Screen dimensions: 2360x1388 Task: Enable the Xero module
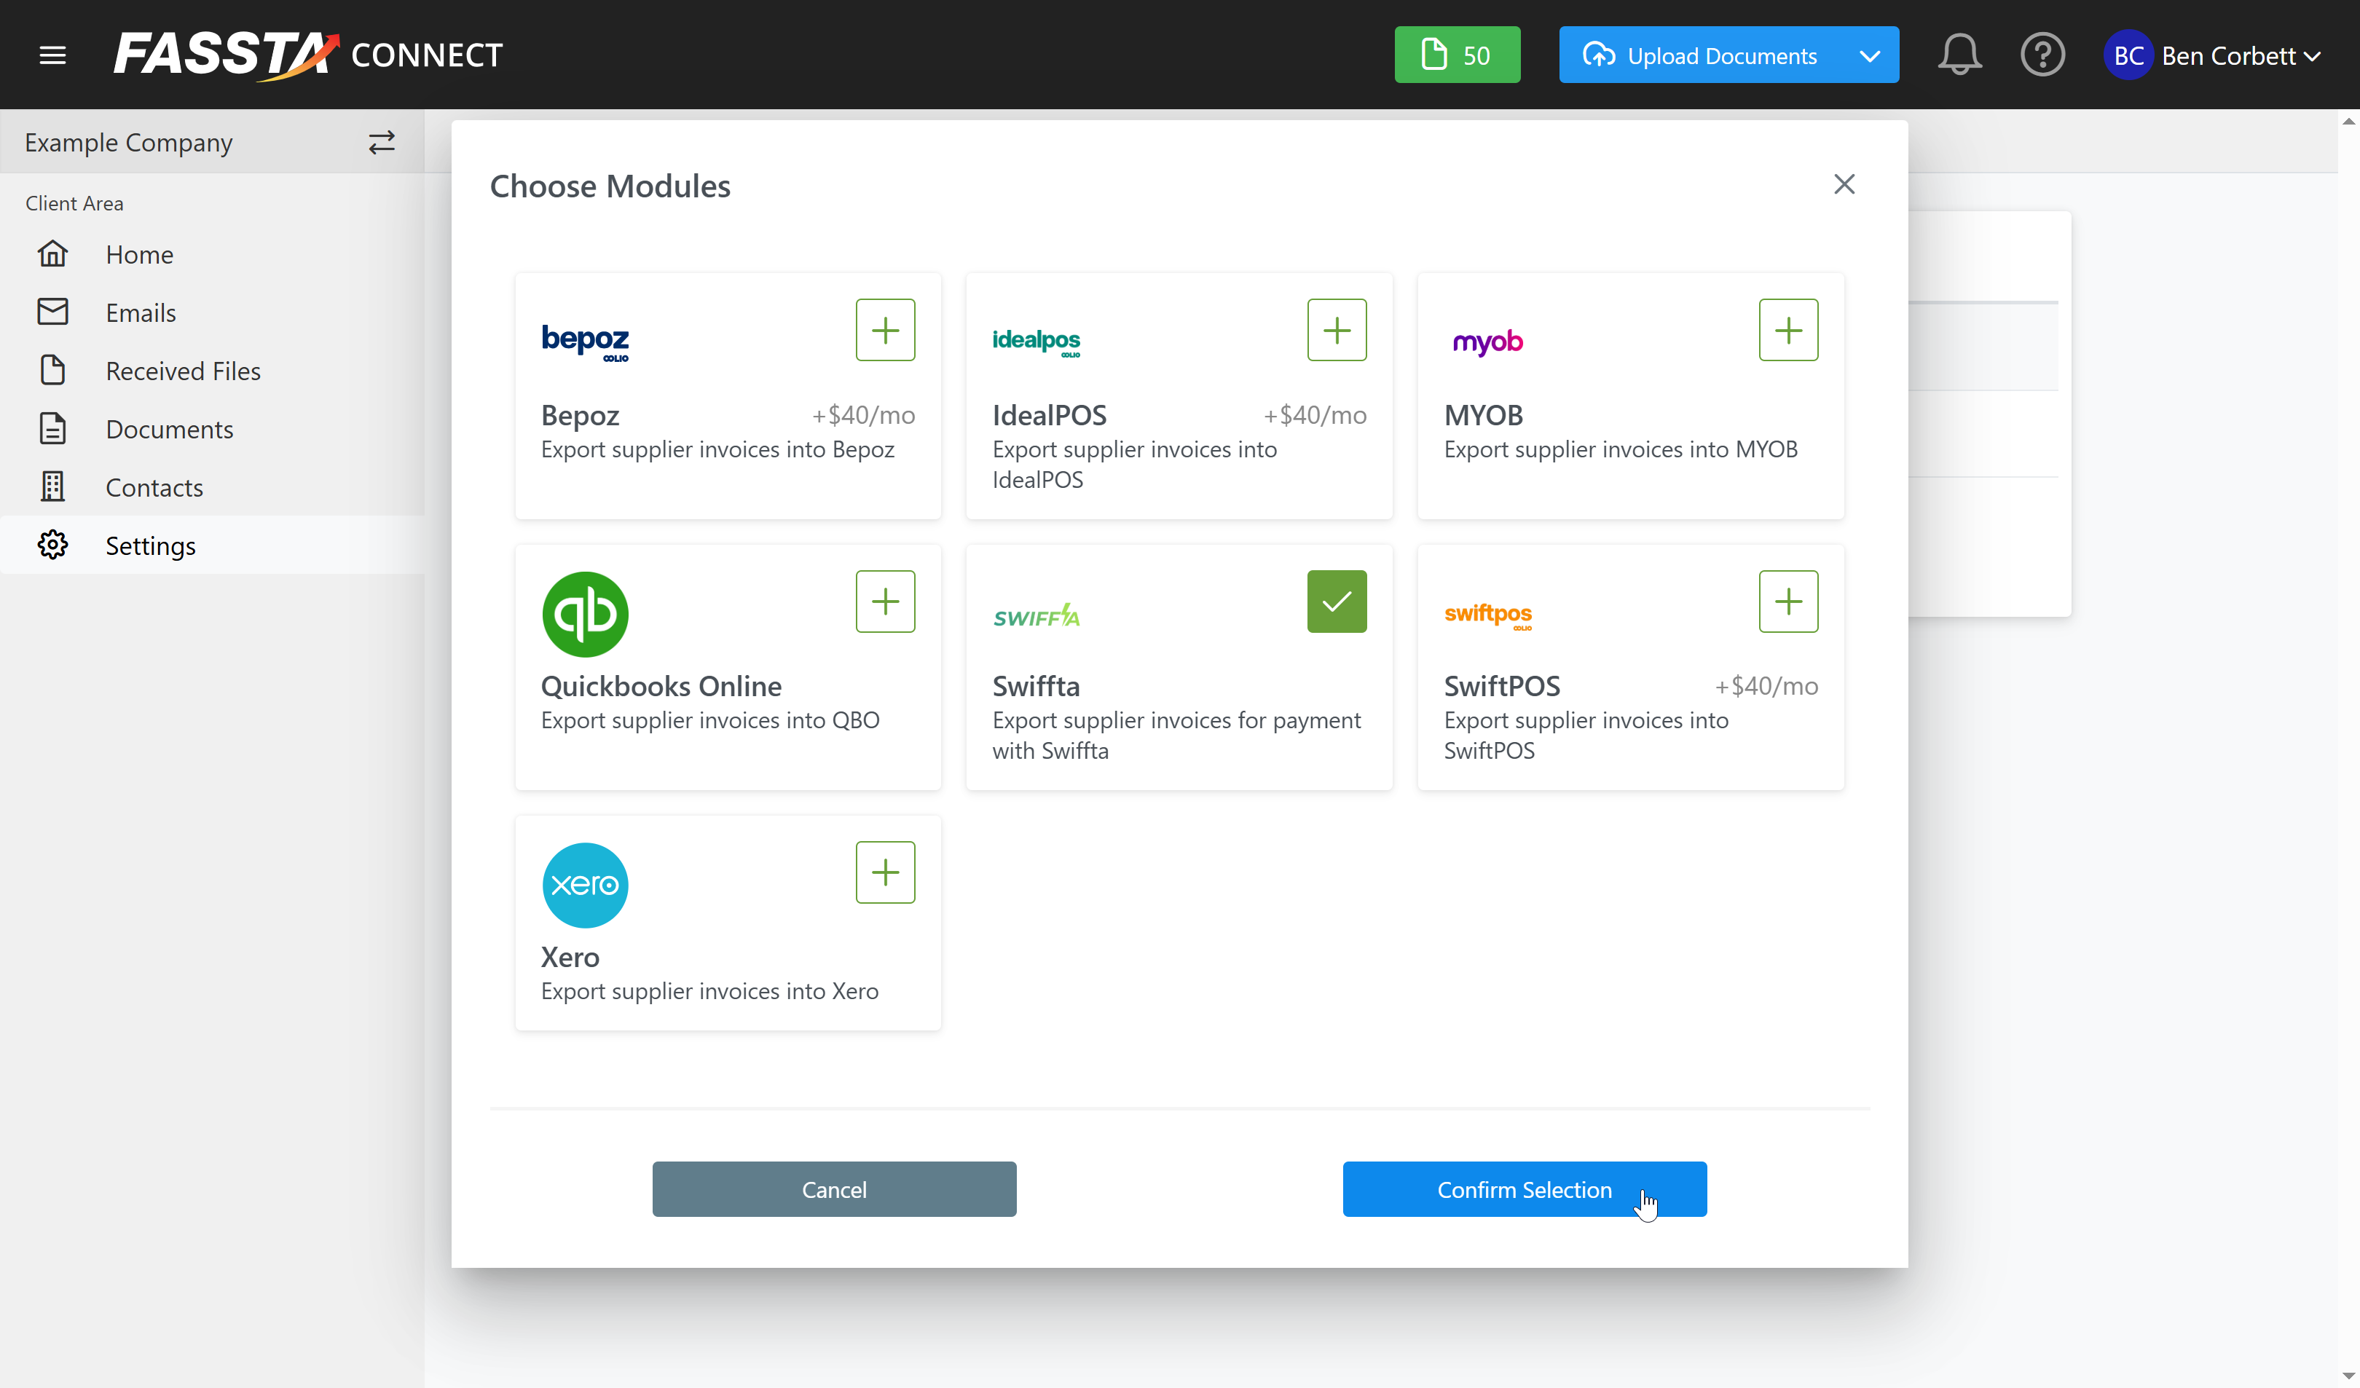coord(884,872)
